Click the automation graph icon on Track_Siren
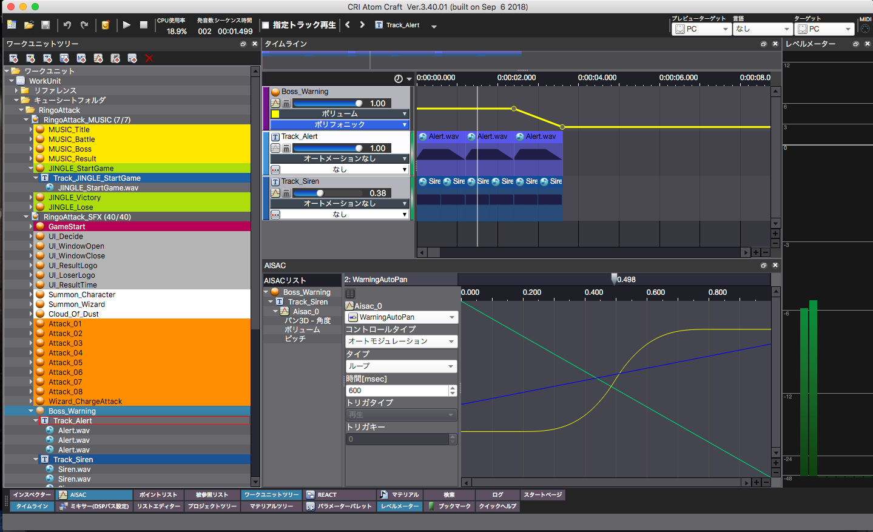This screenshot has width=873, height=532. pyautogui.click(x=275, y=193)
